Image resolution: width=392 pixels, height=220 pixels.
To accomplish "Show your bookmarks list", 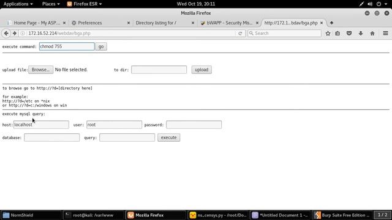I will [x=337, y=33].
